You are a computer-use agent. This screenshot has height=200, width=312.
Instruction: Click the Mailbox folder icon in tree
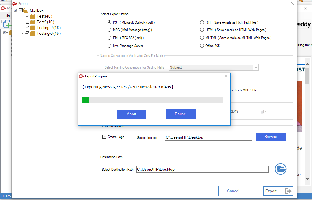click(x=26, y=10)
